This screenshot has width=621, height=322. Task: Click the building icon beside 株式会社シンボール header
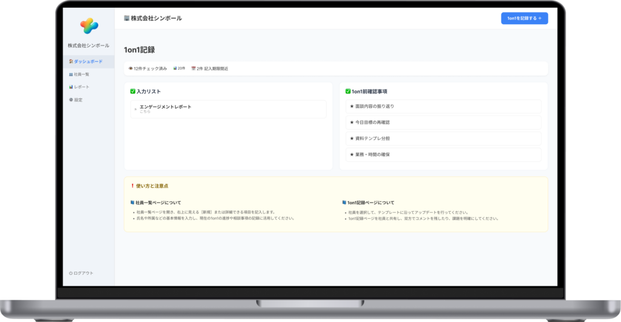click(x=126, y=18)
